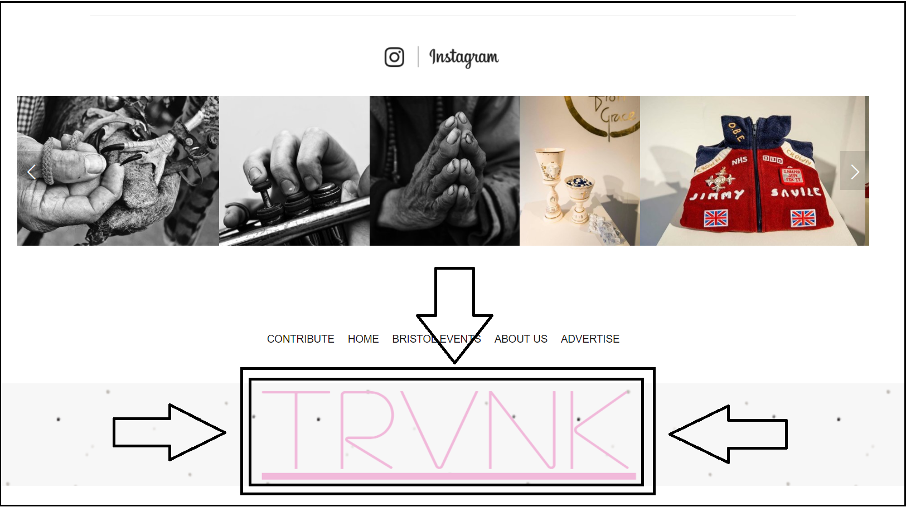Open the hands holding talon photo
This screenshot has height=507, width=906.
coord(118,170)
